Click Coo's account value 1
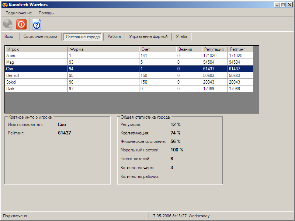Image resolution: width=295 pixels, height=221 pixels. pyautogui.click(x=157, y=69)
